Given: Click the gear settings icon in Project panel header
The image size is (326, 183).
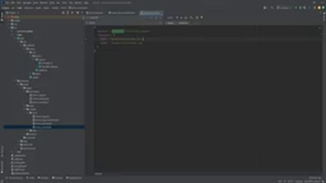Looking at the screenshot, I should [x=77, y=13].
